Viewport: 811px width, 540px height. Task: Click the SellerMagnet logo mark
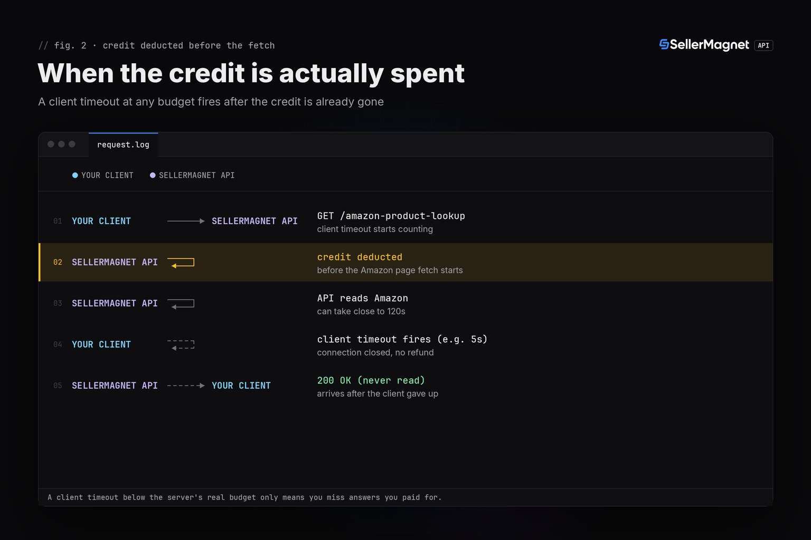(x=664, y=45)
